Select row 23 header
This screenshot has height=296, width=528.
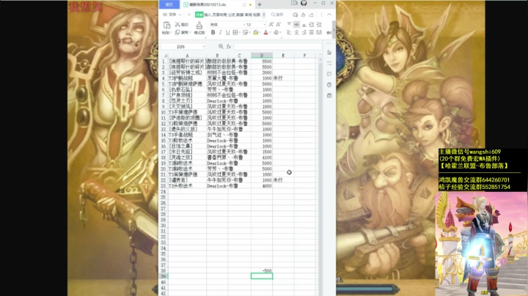coord(164,185)
